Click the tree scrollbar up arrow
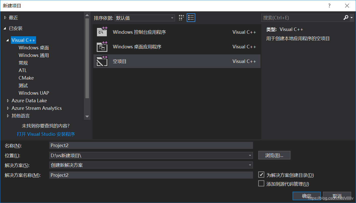The width and height of the screenshot is (356, 203). coord(87,15)
